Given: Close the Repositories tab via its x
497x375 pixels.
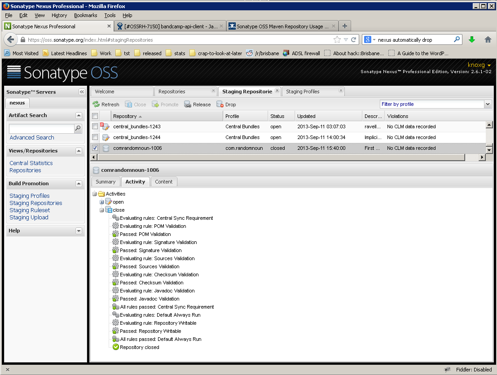Looking at the screenshot, I should tap(213, 91).
